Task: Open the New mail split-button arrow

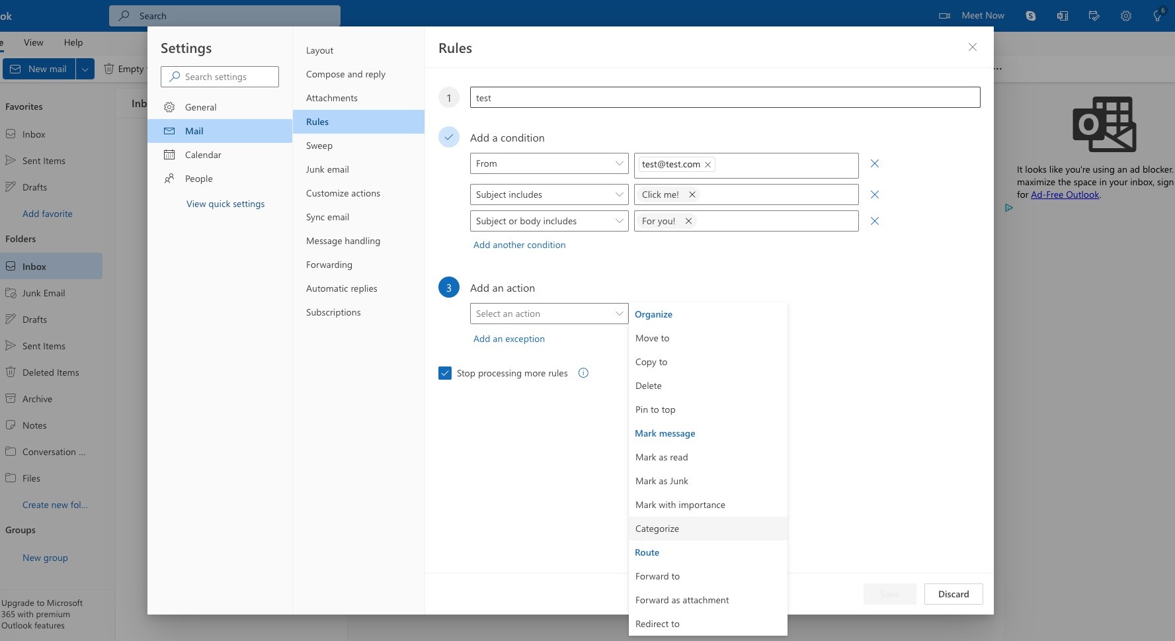Action: 85,69
